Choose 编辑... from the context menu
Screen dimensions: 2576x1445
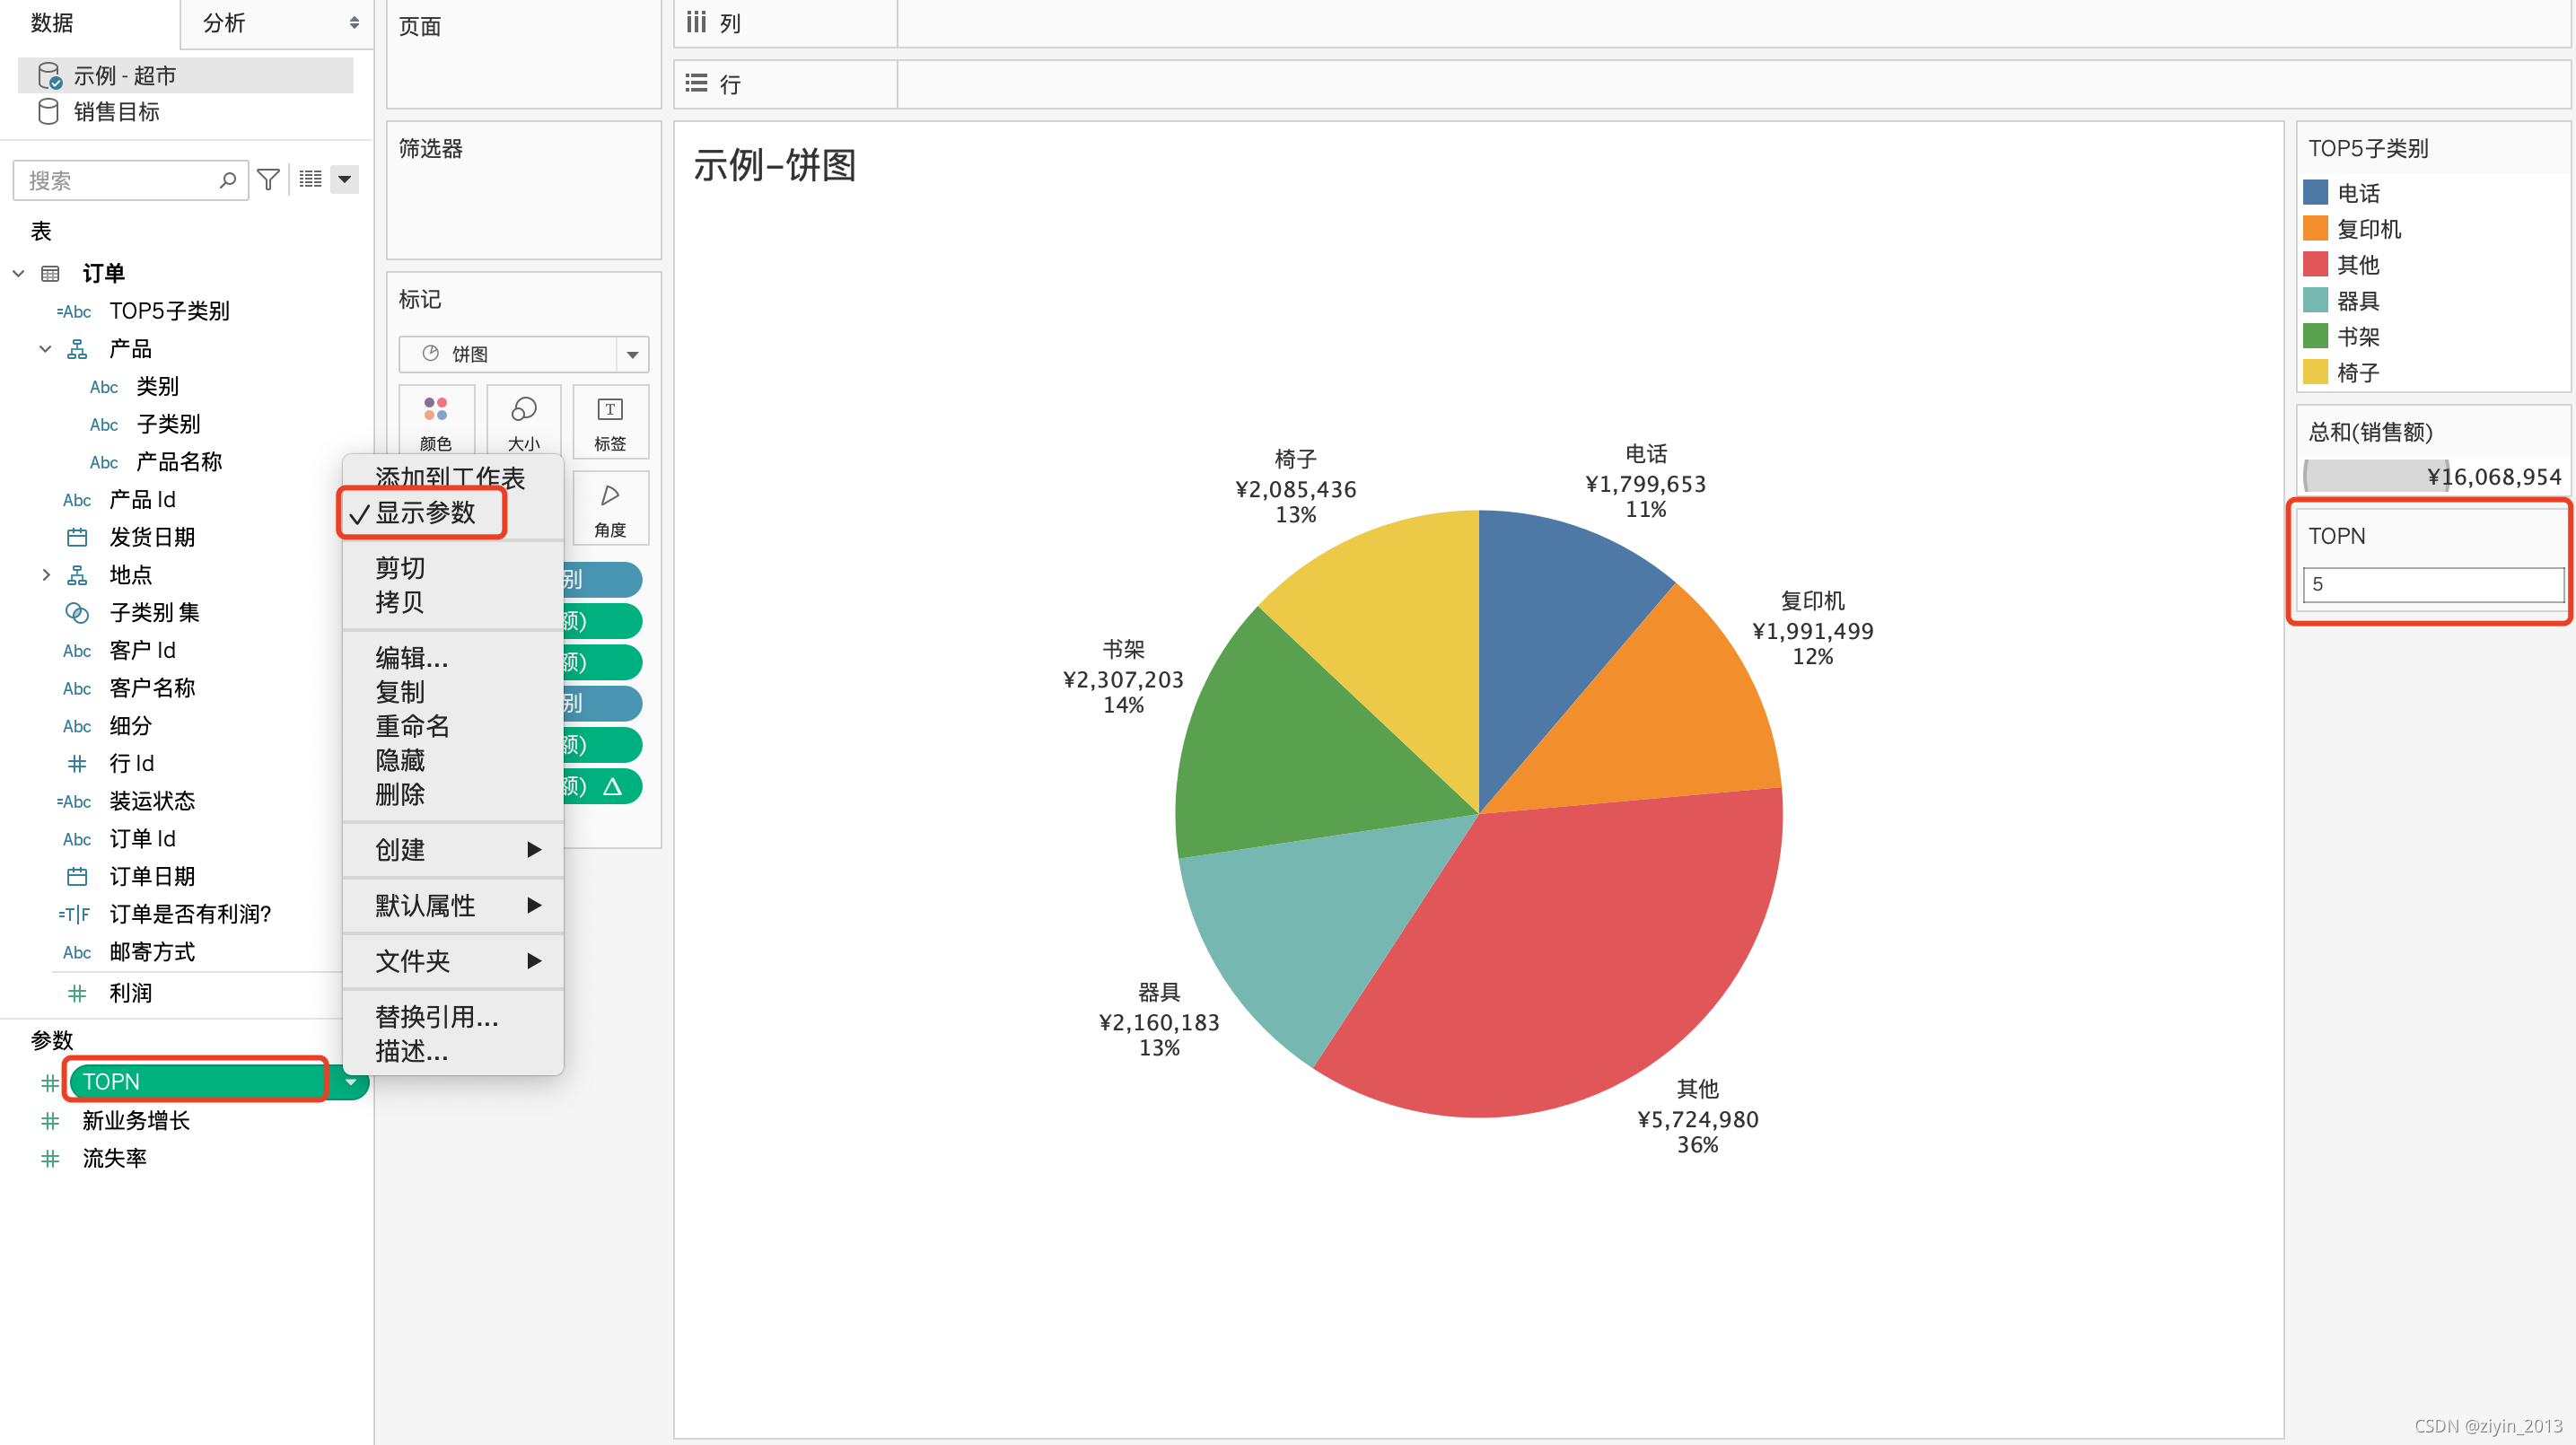click(411, 658)
